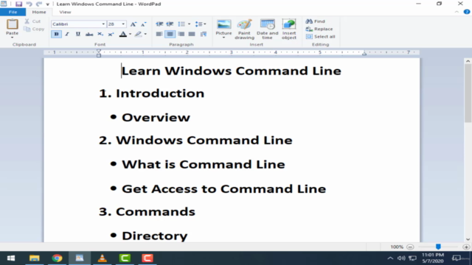
Task: Apply the text highlight color
Action: tap(138, 34)
